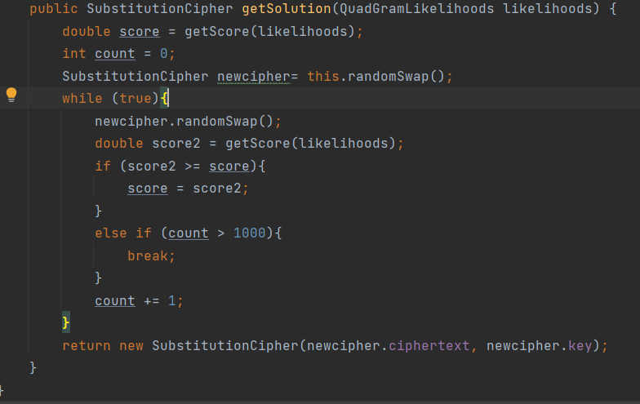This screenshot has width=640, height=404.
Task: Click 'newcipher' in the declaration line
Action: pos(253,77)
